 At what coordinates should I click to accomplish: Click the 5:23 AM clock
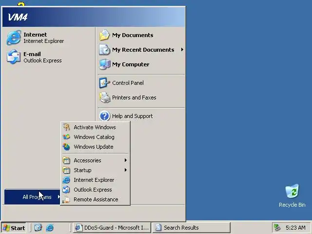(295, 228)
